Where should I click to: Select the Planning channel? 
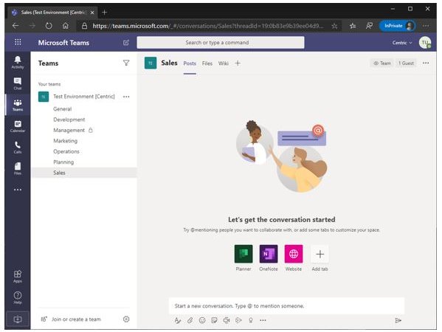coord(63,162)
